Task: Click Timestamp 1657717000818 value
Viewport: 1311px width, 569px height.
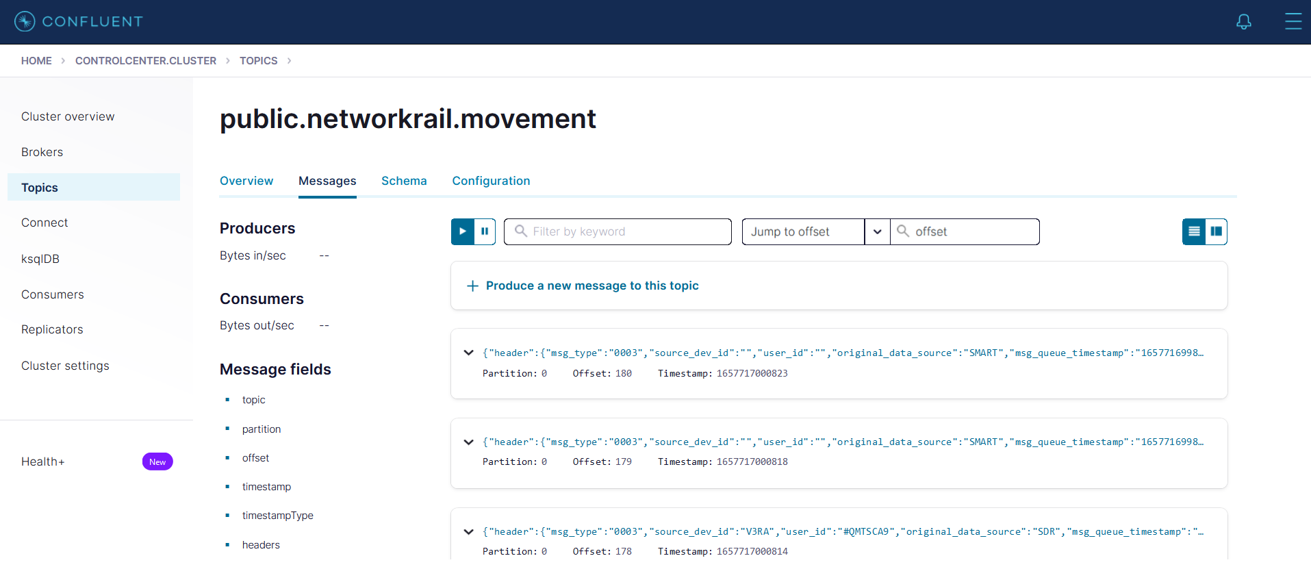Action: [752, 461]
